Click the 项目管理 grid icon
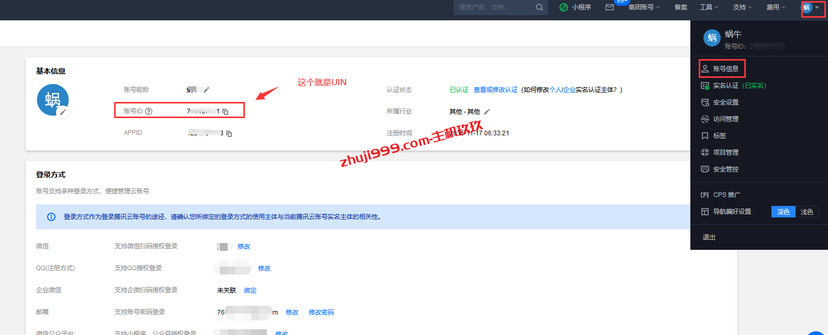 (705, 152)
